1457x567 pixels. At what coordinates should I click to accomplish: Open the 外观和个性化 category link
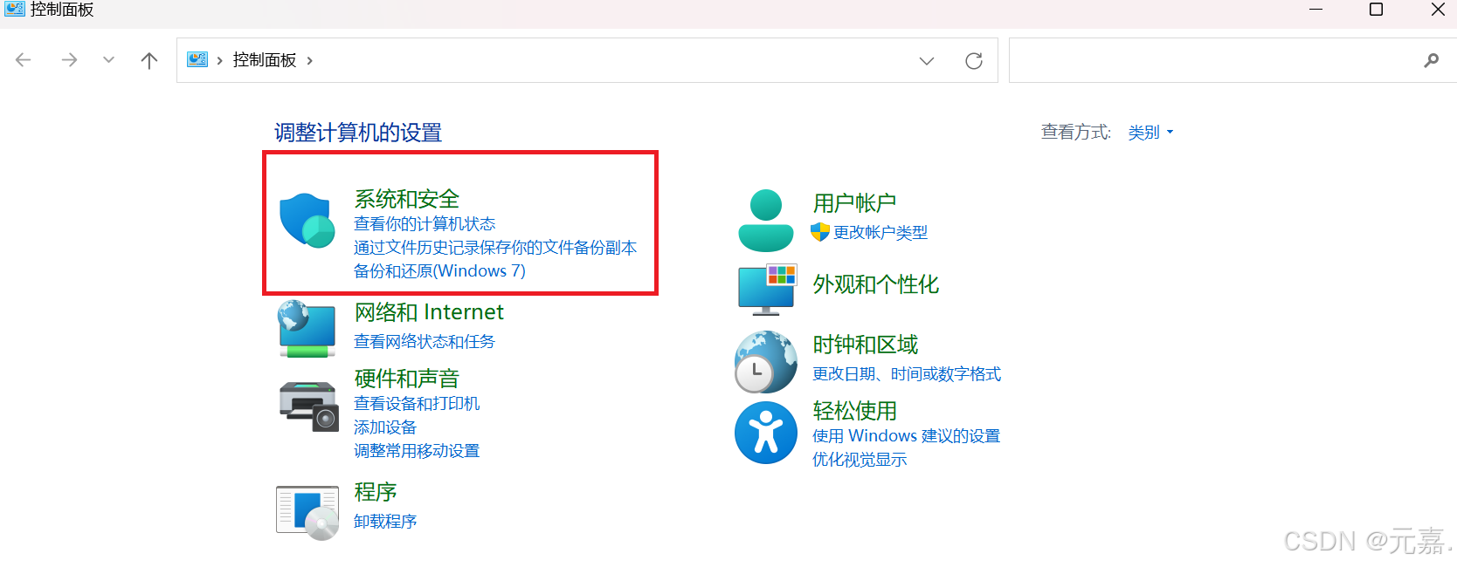(x=875, y=284)
